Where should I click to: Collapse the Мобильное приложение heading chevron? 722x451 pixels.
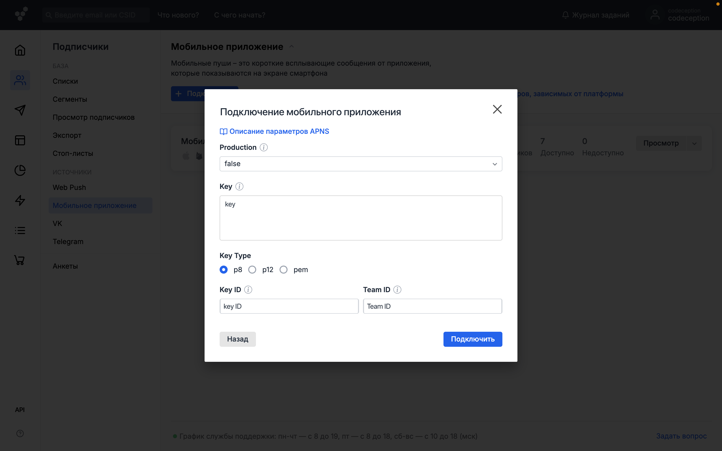coord(292,47)
